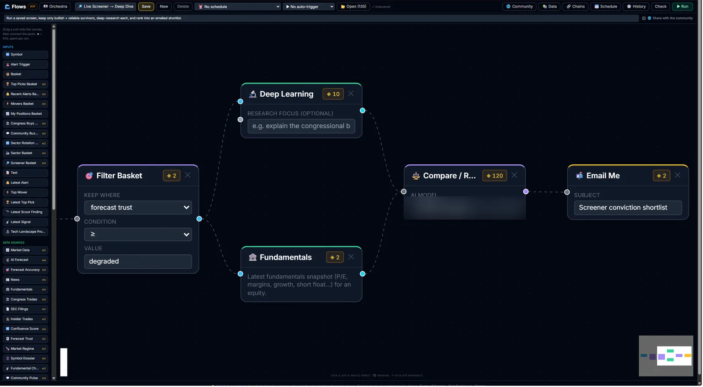Click the Open (135) button
The width and height of the screenshot is (703, 387).
pos(354,7)
